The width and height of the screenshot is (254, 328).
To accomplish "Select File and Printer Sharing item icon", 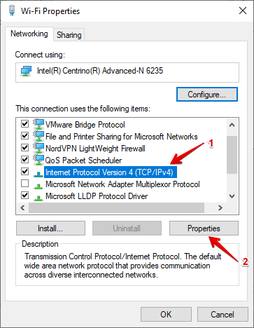I will point(38,136).
